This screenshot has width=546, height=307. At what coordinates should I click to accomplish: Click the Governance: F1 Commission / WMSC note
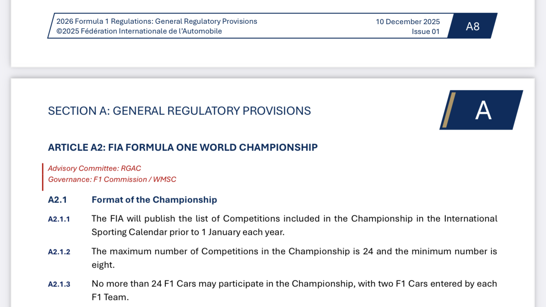pyautogui.click(x=112, y=179)
